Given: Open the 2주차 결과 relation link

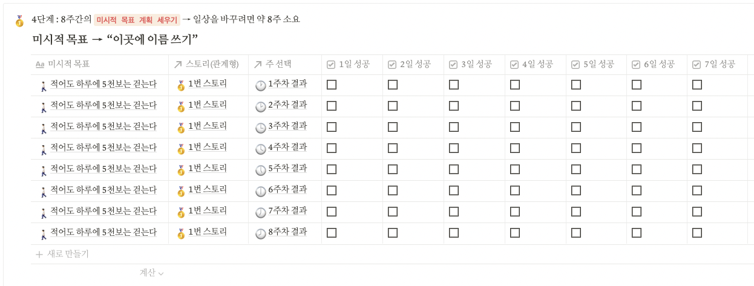Looking at the screenshot, I should pyautogui.click(x=287, y=105).
